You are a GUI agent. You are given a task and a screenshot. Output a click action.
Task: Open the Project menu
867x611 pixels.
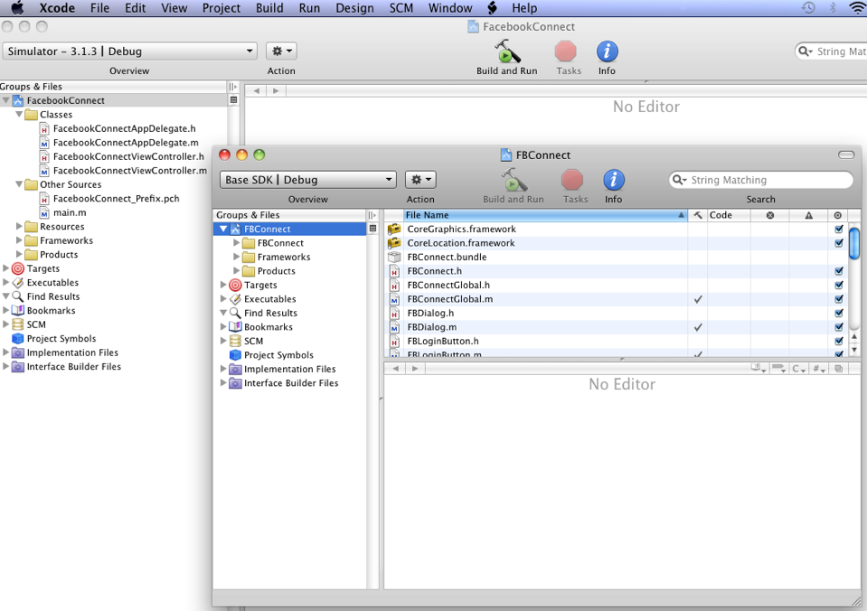tap(221, 8)
